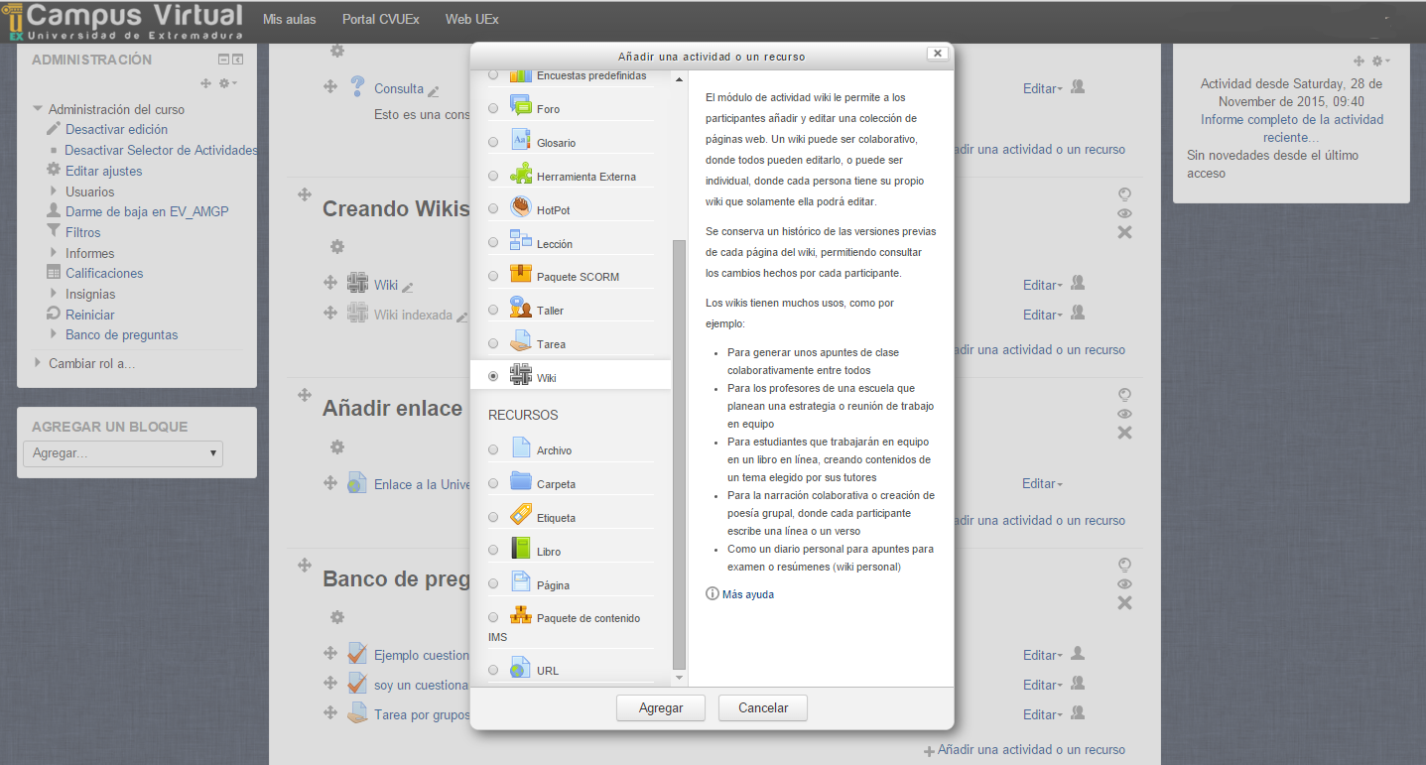
Task: Hide the Creando Wikis section with eye icon
Action: (1124, 213)
